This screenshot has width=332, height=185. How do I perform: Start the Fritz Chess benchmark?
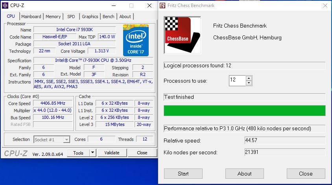(x=183, y=174)
